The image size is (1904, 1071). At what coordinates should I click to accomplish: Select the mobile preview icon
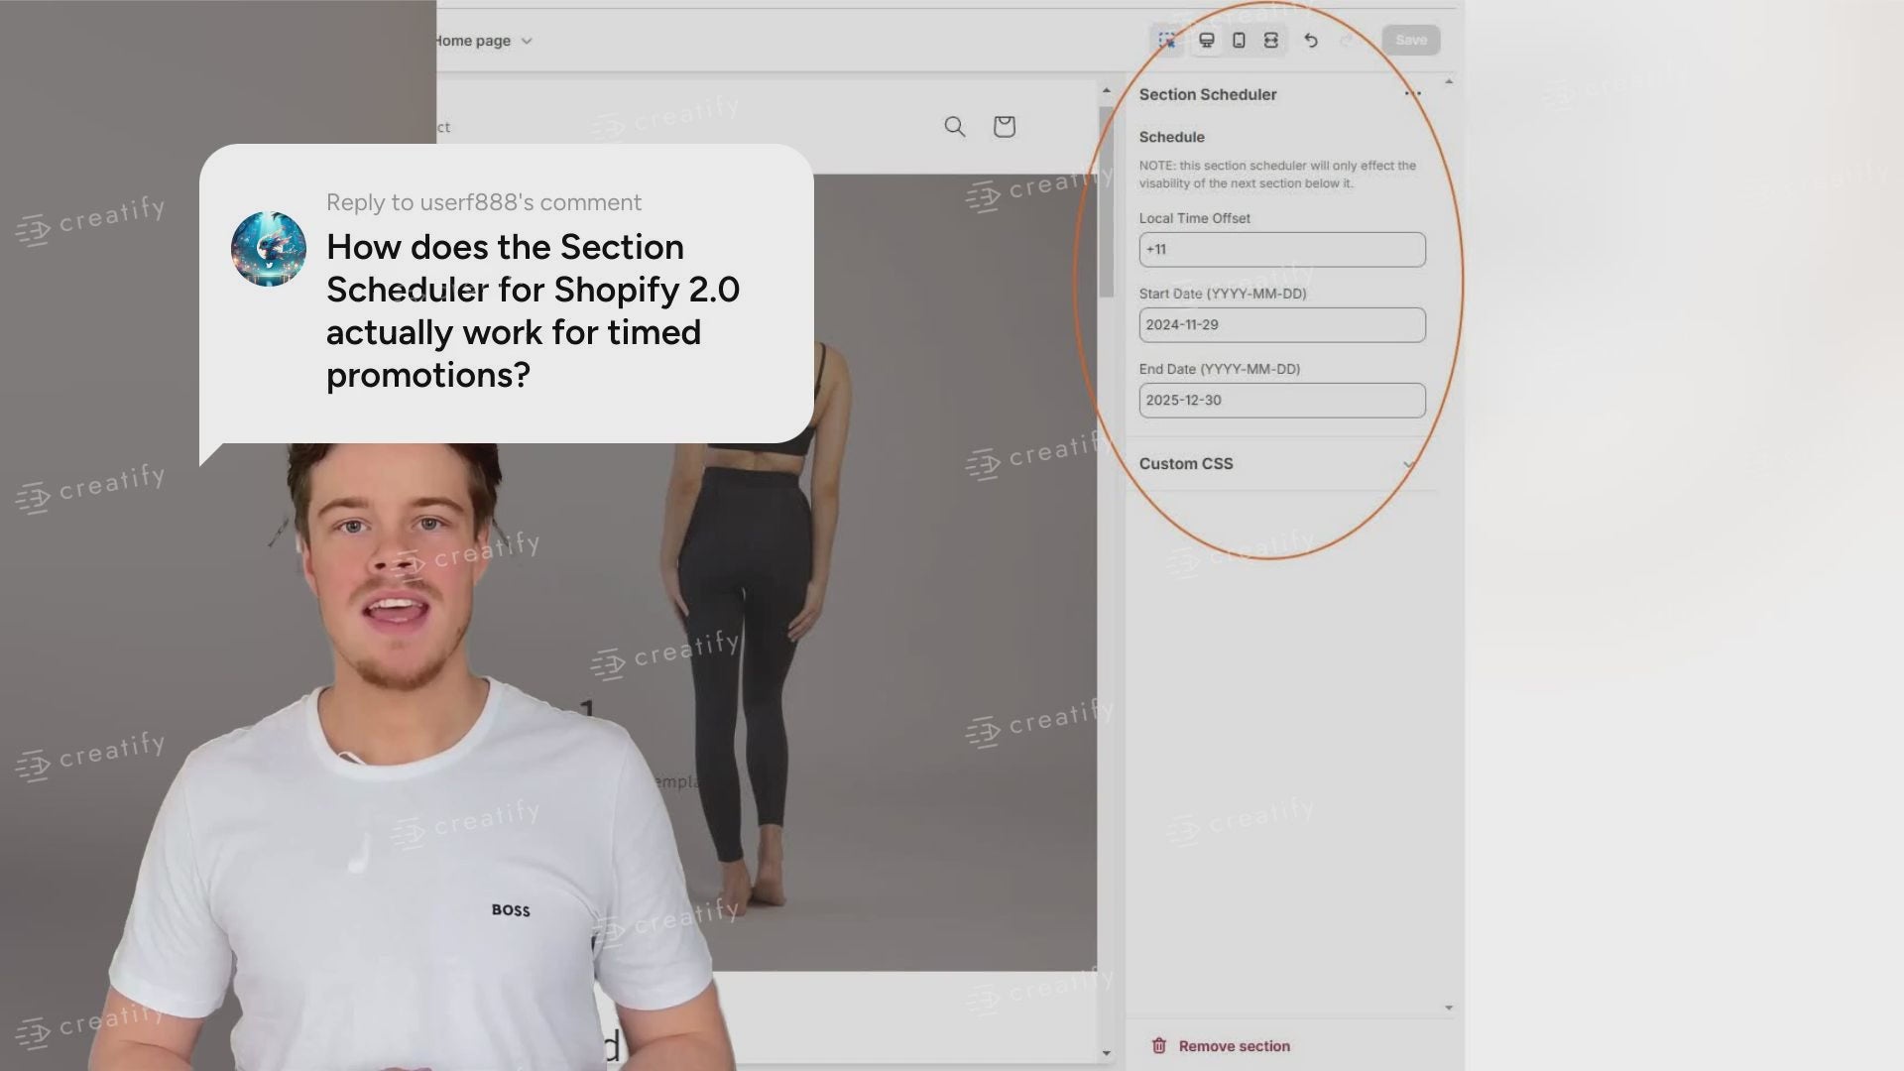(x=1235, y=40)
